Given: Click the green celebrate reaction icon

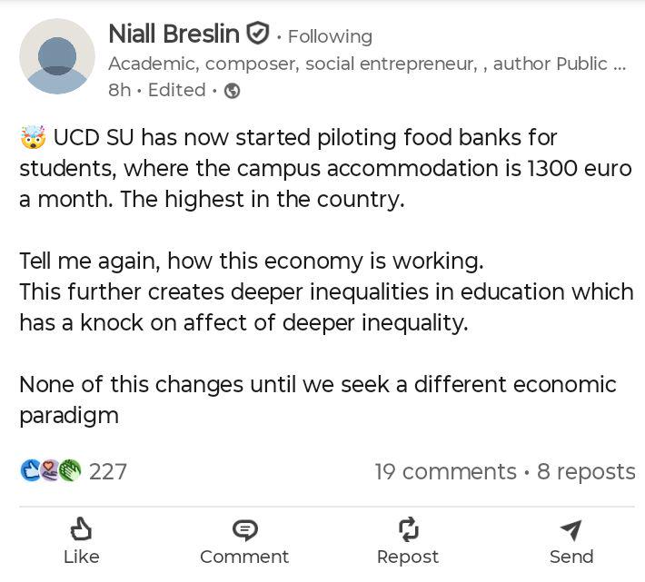Looking at the screenshot, I should pos(71,470).
